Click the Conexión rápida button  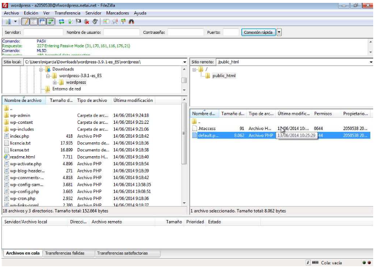click(258, 32)
